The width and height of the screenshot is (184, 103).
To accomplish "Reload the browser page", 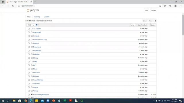I will pos(13,6).
